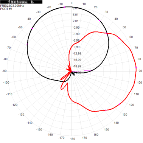Click the positive 50 degree angle label

[124, 27]
